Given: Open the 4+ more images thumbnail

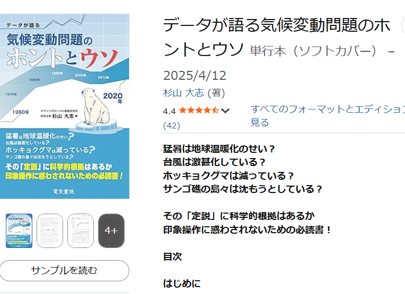Looking at the screenshot, I should point(111,231).
